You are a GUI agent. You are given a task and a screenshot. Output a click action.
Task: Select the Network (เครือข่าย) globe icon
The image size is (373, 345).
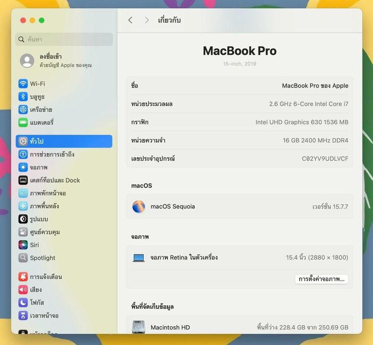pyautogui.click(x=23, y=109)
